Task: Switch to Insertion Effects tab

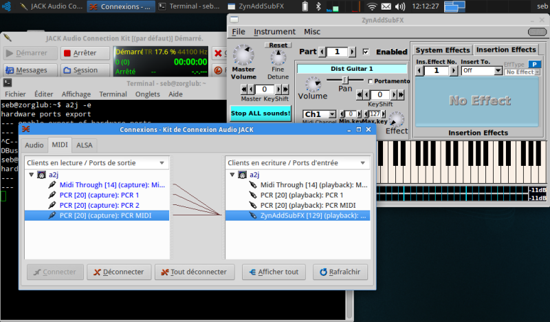Action: click(x=506, y=50)
